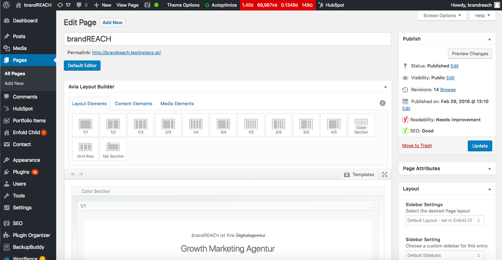This screenshot has height=260, width=502.
Task: Toggle fullscreen mode of layout builder
Action: pyautogui.click(x=385, y=174)
